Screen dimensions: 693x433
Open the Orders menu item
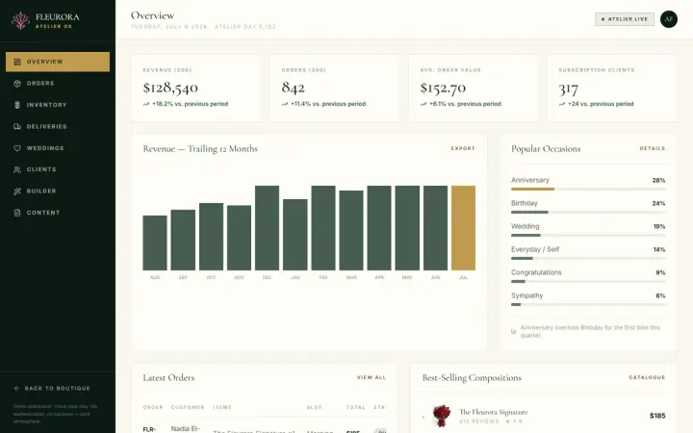[x=58, y=84]
